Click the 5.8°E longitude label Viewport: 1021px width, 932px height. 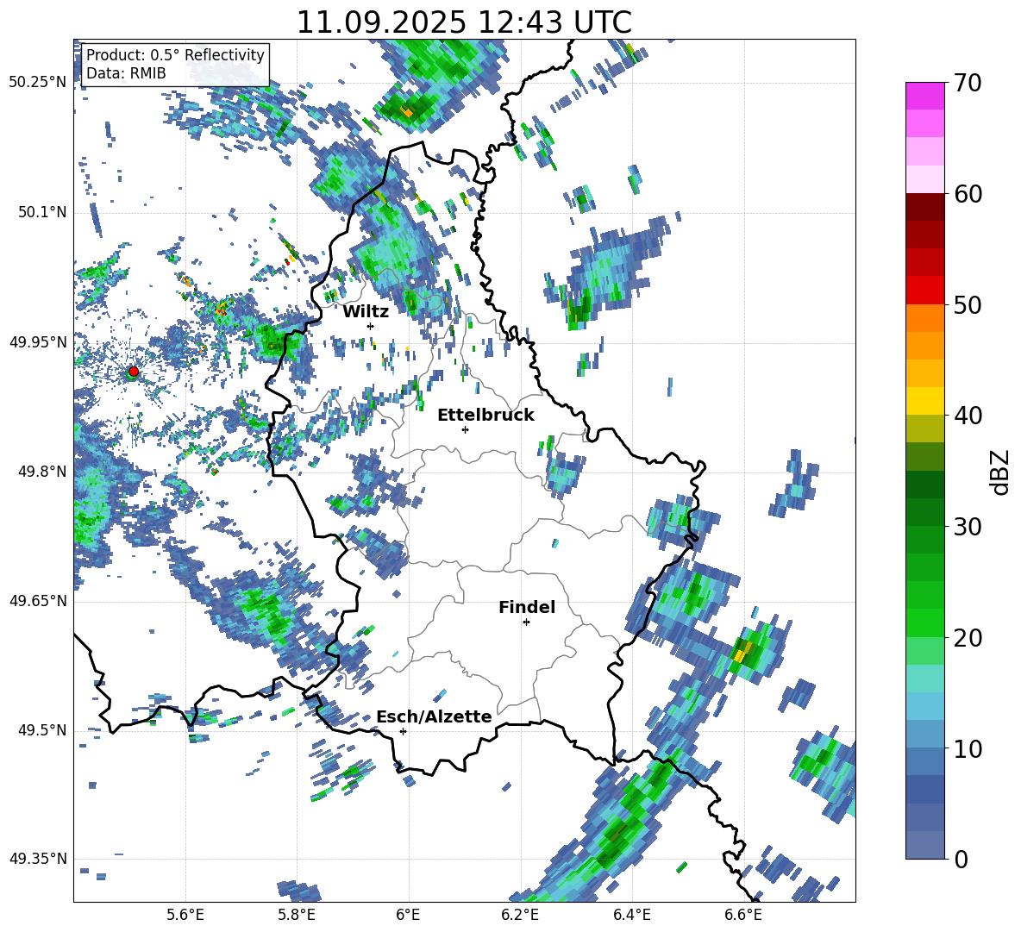[297, 915]
